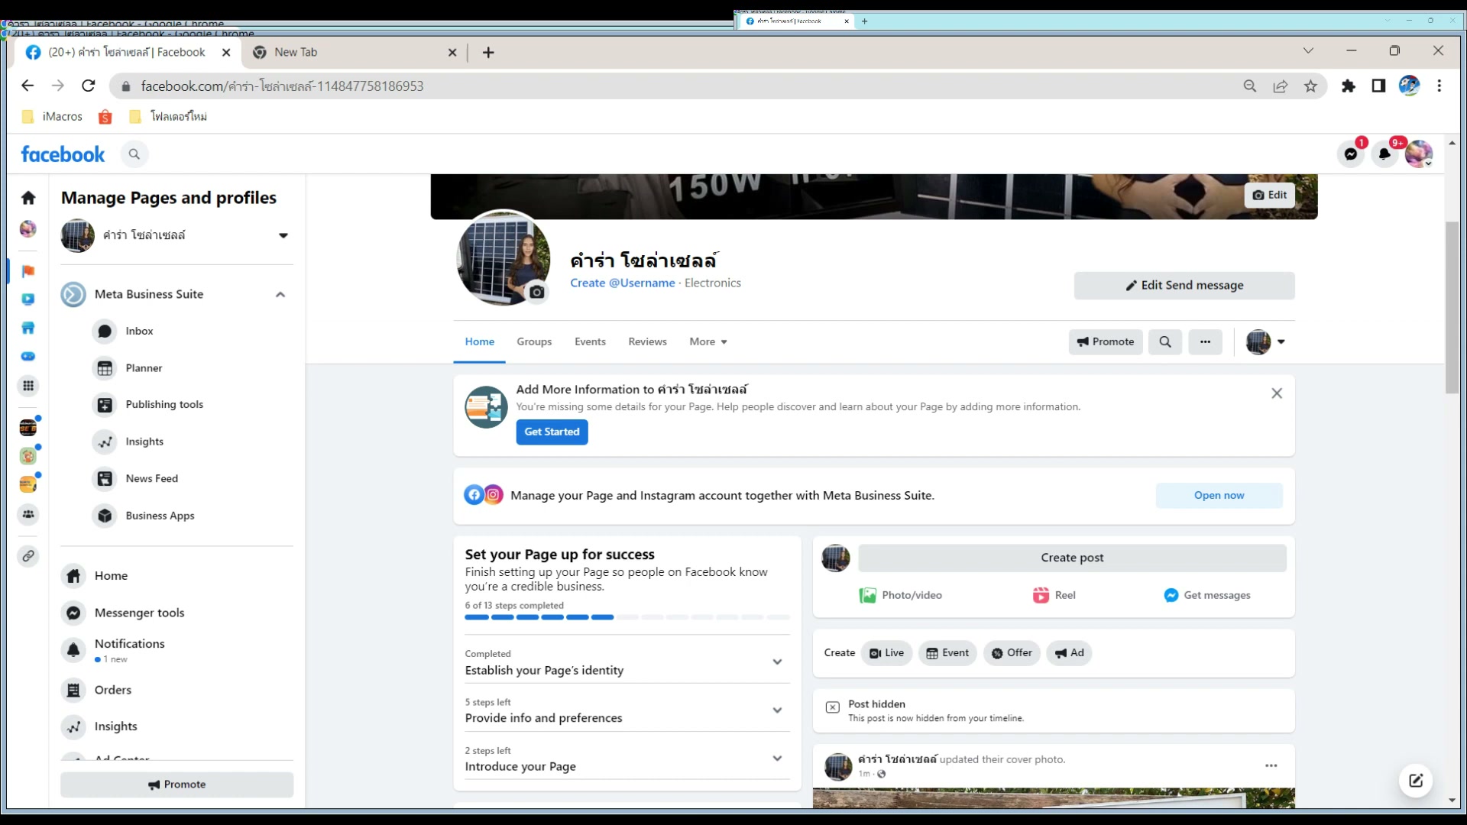
Task: Click the Facebook search magnifier icon
Action: (x=134, y=154)
